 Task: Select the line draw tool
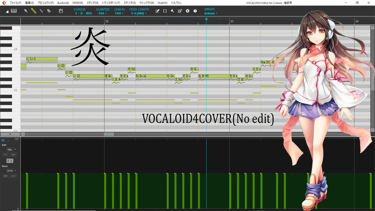click(41, 11)
